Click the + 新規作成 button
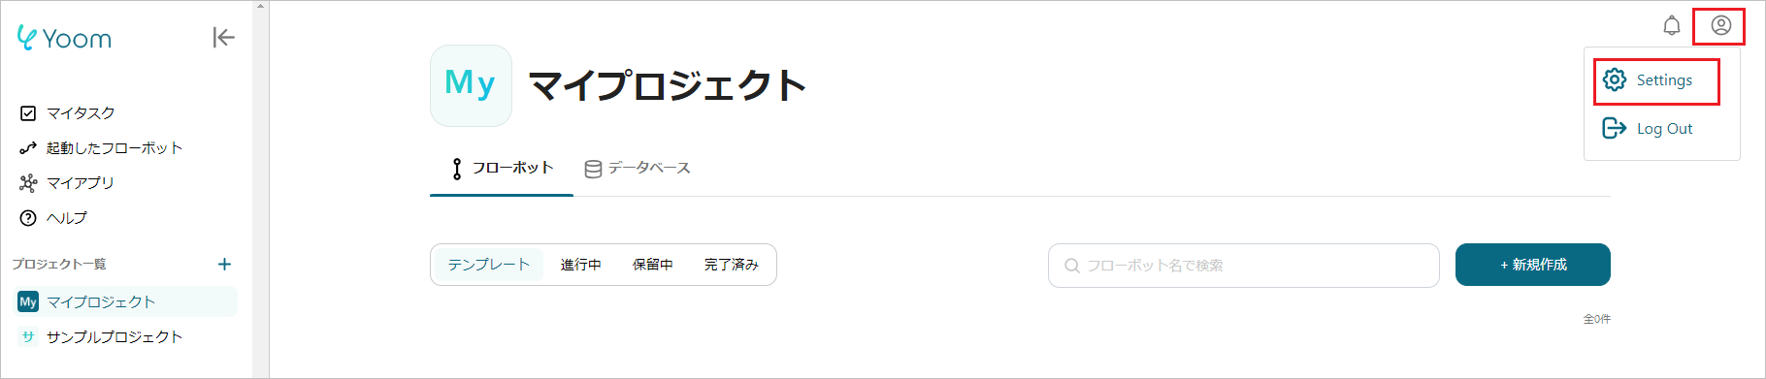1766x379 pixels. coord(1533,265)
